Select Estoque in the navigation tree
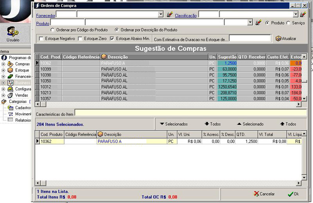The width and height of the screenshot is (313, 203). (22, 70)
